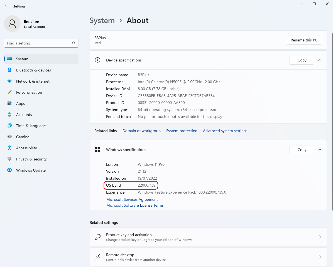Click the Installed on date 19/07/2022

(x=147, y=178)
